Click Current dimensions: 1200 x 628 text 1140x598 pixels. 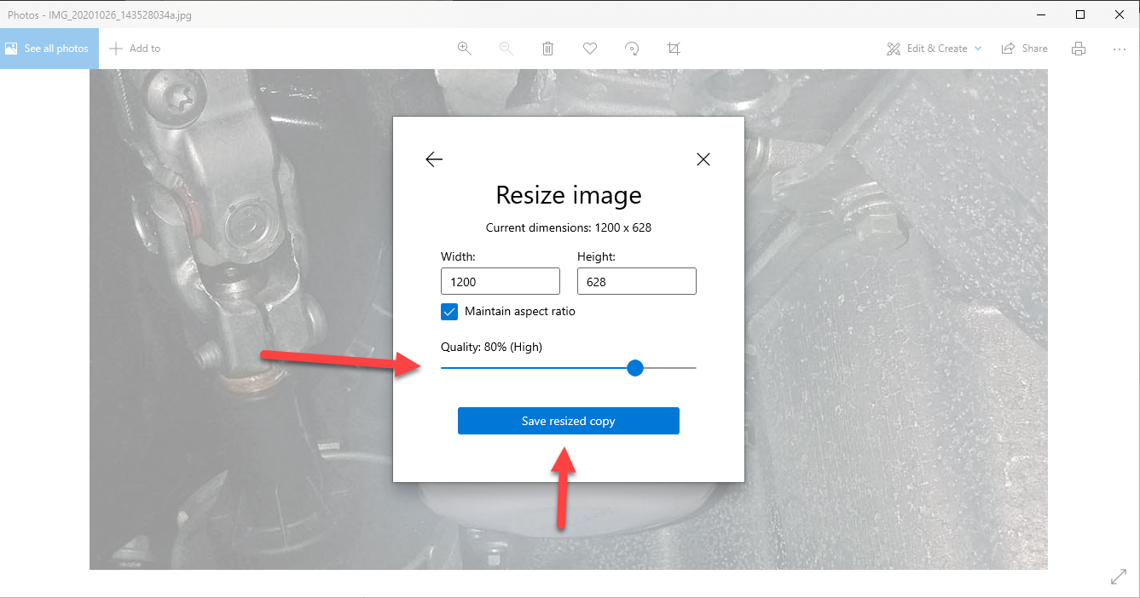[x=569, y=227]
